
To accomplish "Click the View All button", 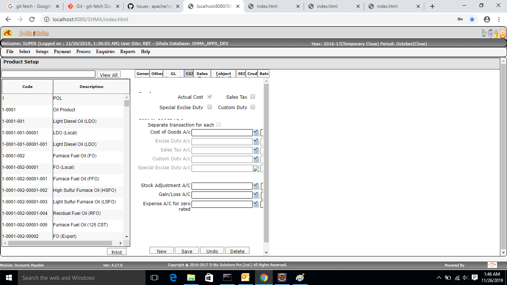I will (x=108, y=75).
